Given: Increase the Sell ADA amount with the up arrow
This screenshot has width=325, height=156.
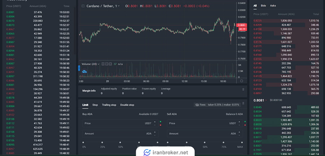Looking at the screenshot, I should (239, 132).
